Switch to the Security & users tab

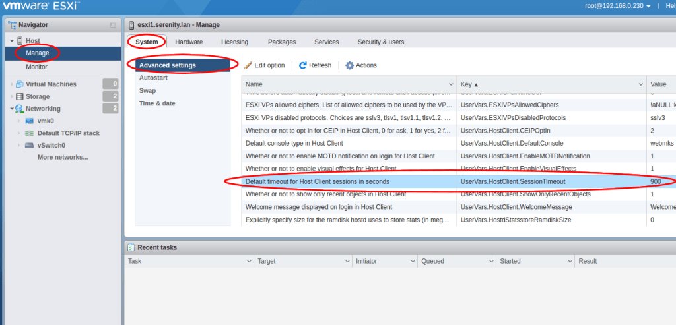click(x=381, y=42)
